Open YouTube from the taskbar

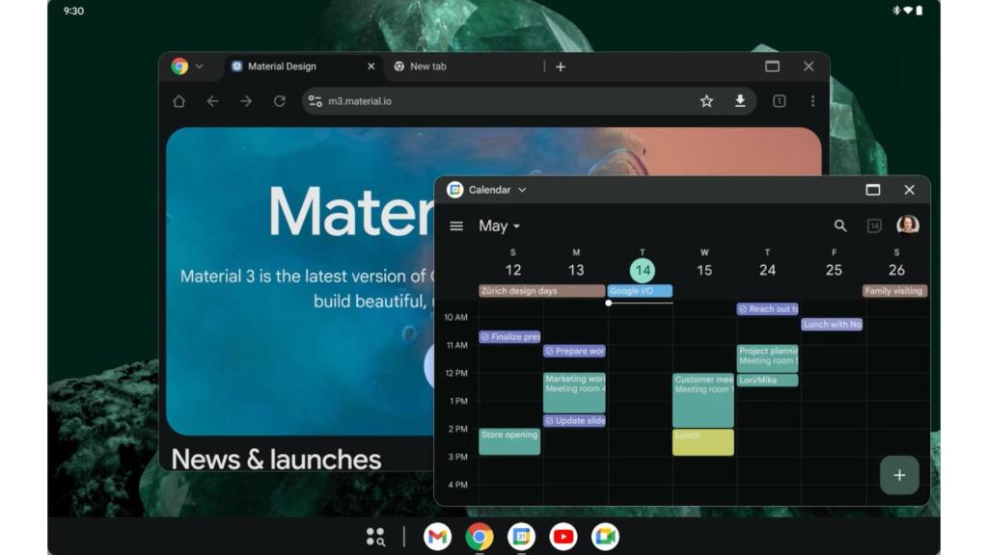[x=563, y=537]
